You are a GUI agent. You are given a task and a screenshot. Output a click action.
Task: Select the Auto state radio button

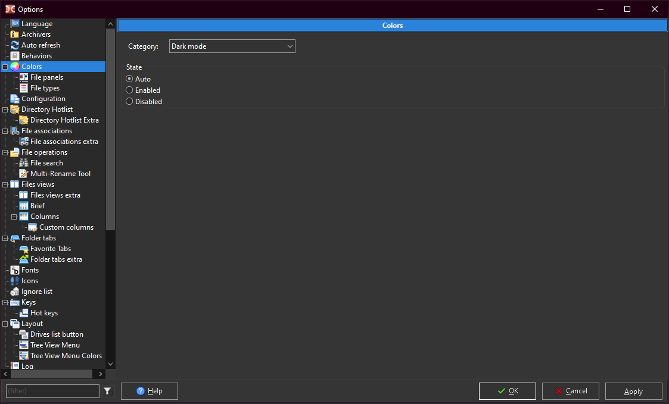pyautogui.click(x=129, y=79)
